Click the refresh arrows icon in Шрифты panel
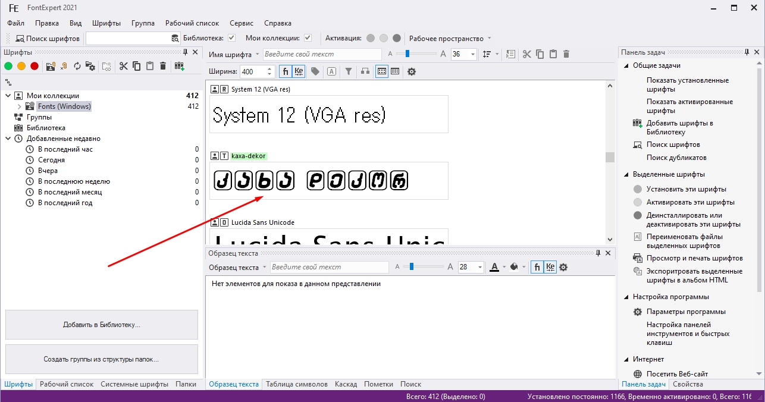The width and height of the screenshot is (765, 402). (77, 66)
